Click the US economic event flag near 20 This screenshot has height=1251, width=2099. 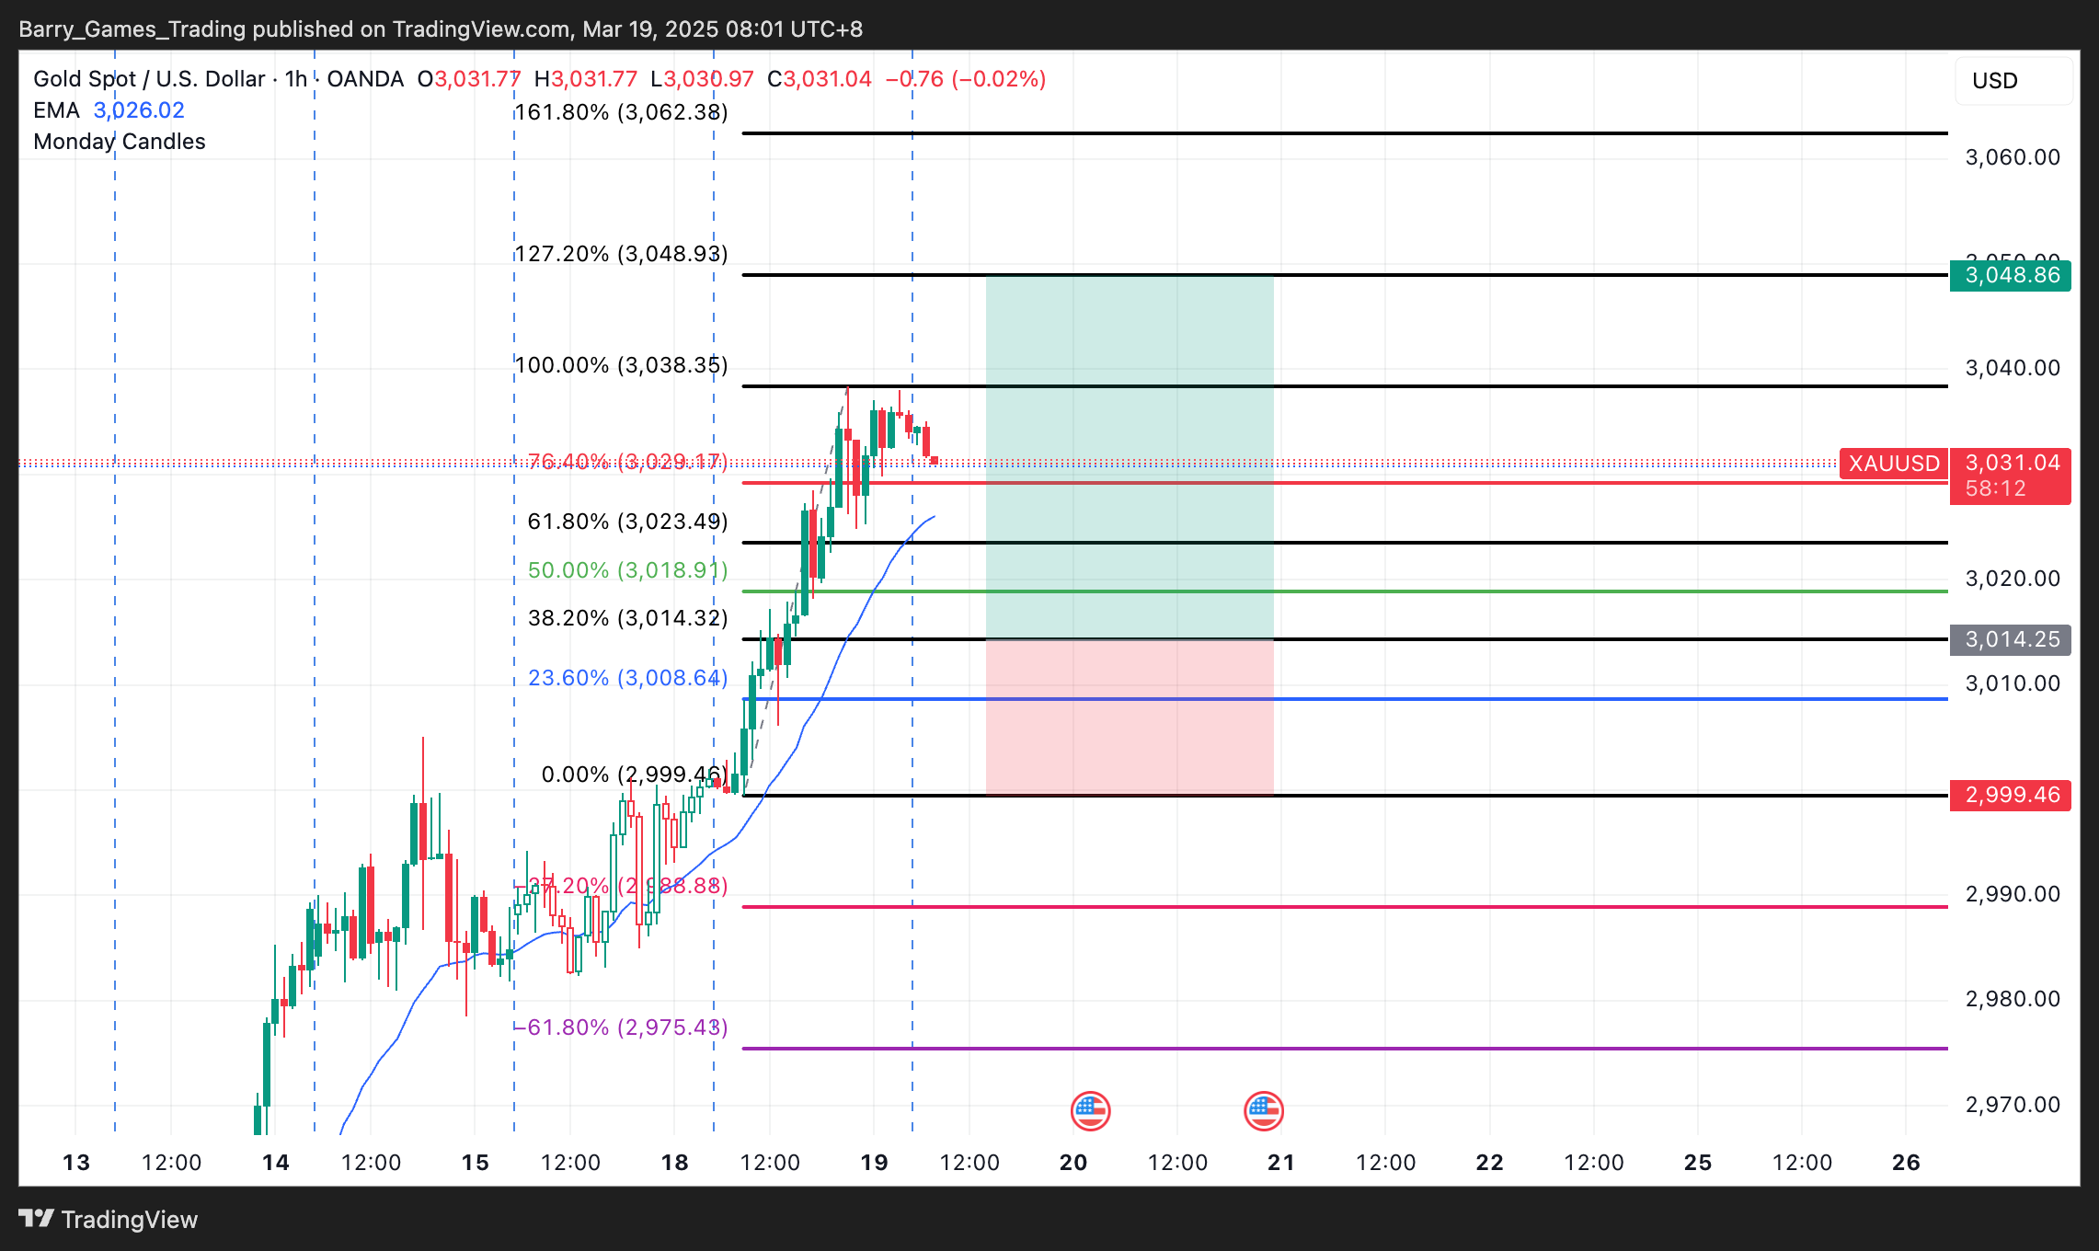pyautogui.click(x=1090, y=1111)
